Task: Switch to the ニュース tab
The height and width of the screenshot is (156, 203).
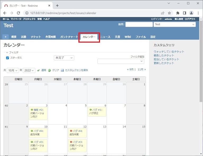Action: (x=105, y=37)
